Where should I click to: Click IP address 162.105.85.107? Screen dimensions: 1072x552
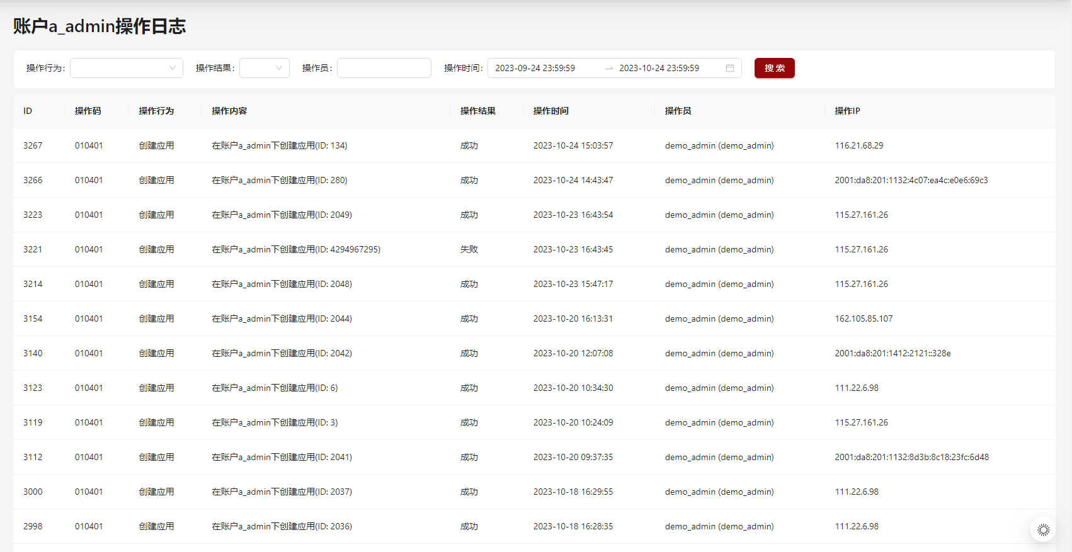point(864,318)
